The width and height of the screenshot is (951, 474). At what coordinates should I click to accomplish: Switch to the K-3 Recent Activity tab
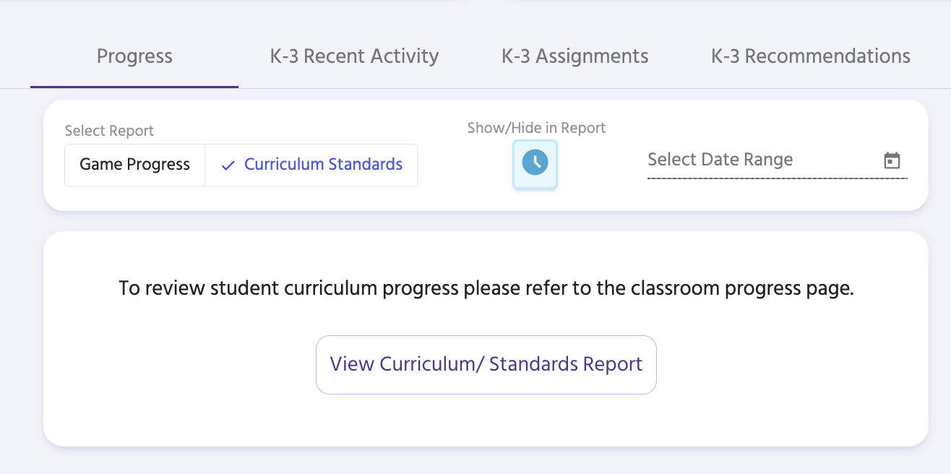coord(354,56)
